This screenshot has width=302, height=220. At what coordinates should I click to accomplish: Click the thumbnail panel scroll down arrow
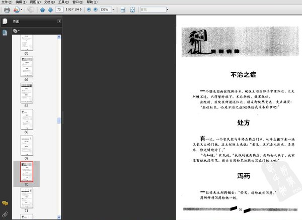pos(59,217)
